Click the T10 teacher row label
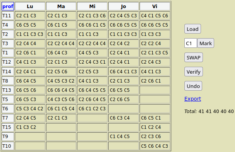This screenshot has width=235, height=152. [8, 146]
